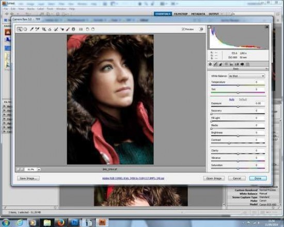Select the Hand tool in Camera Raw
The height and width of the screenshot is (227, 284).
25,29
